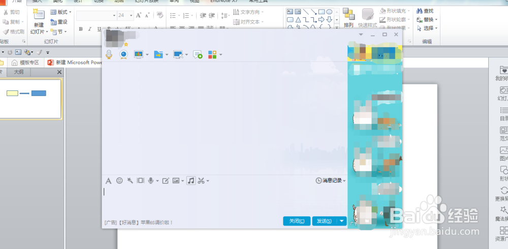Open the EndNote X7 ribbon tab
Image resolution: width=508 pixels, height=249 pixels.
click(224, 1)
